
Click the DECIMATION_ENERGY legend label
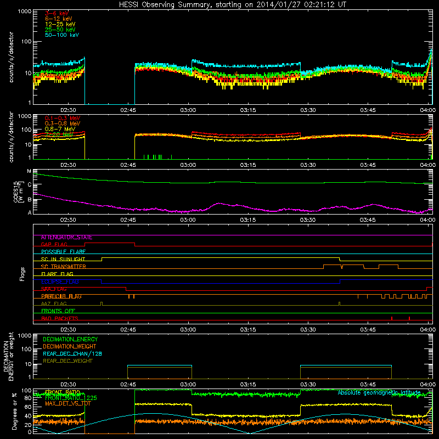[x=70, y=339]
